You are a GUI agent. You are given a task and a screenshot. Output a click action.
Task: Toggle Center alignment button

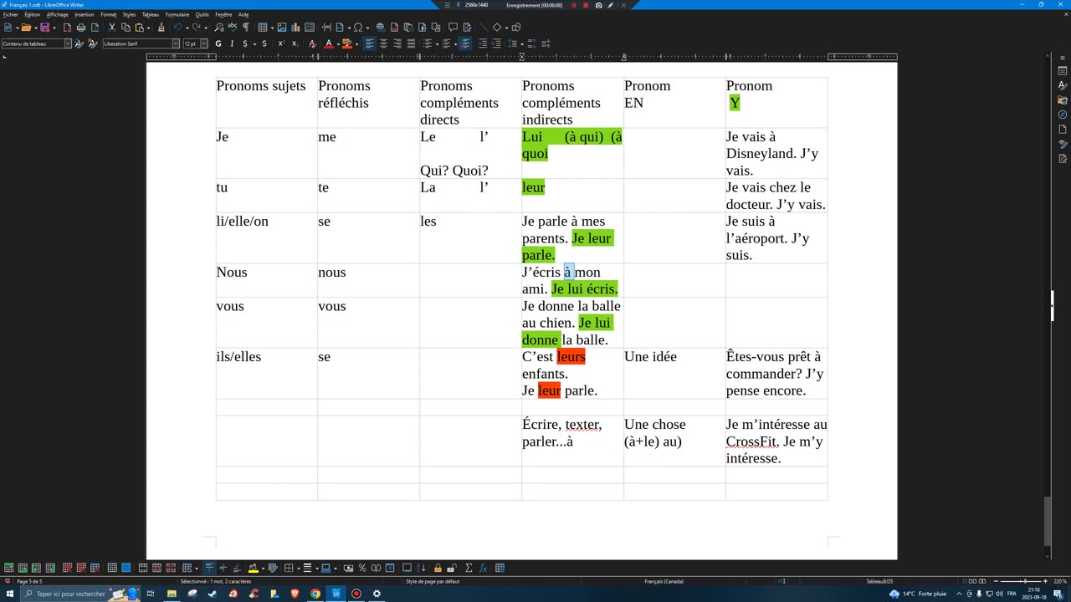[383, 43]
